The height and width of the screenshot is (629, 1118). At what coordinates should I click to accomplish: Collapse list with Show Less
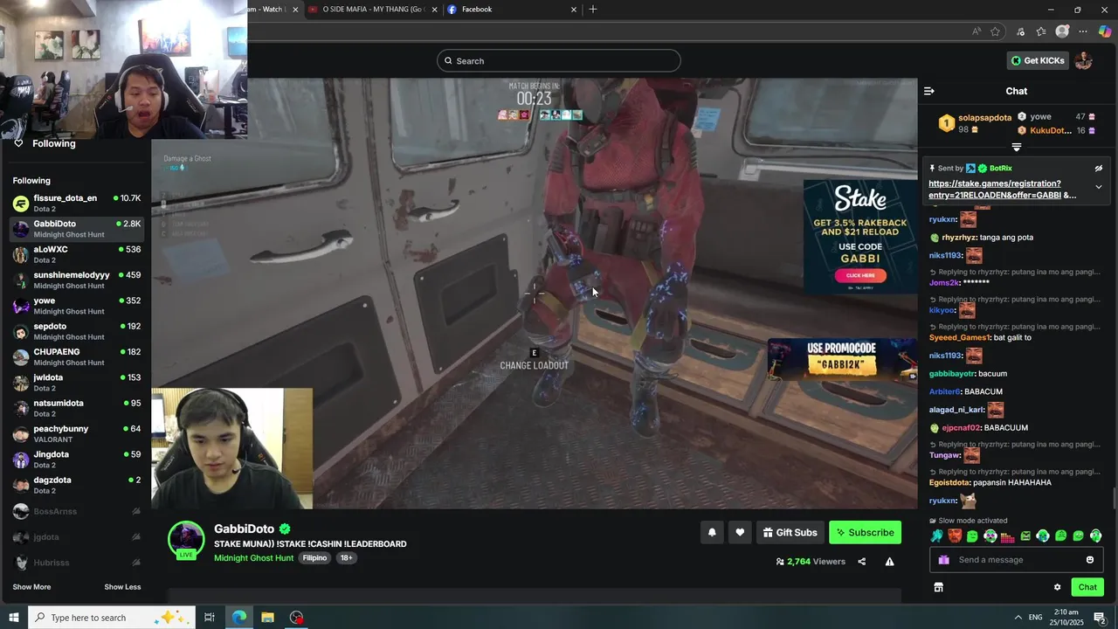(122, 587)
